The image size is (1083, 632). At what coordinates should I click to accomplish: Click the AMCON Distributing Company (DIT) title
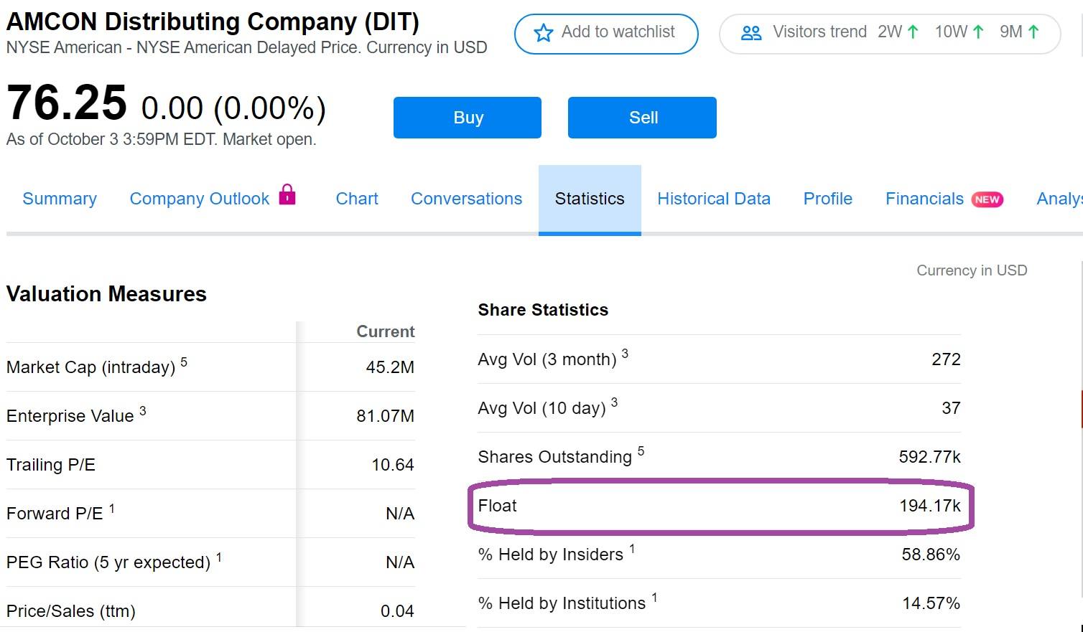click(x=213, y=22)
